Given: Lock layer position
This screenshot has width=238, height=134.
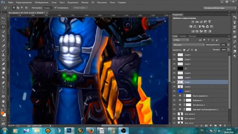Looking at the screenshot, I should click(192, 50).
